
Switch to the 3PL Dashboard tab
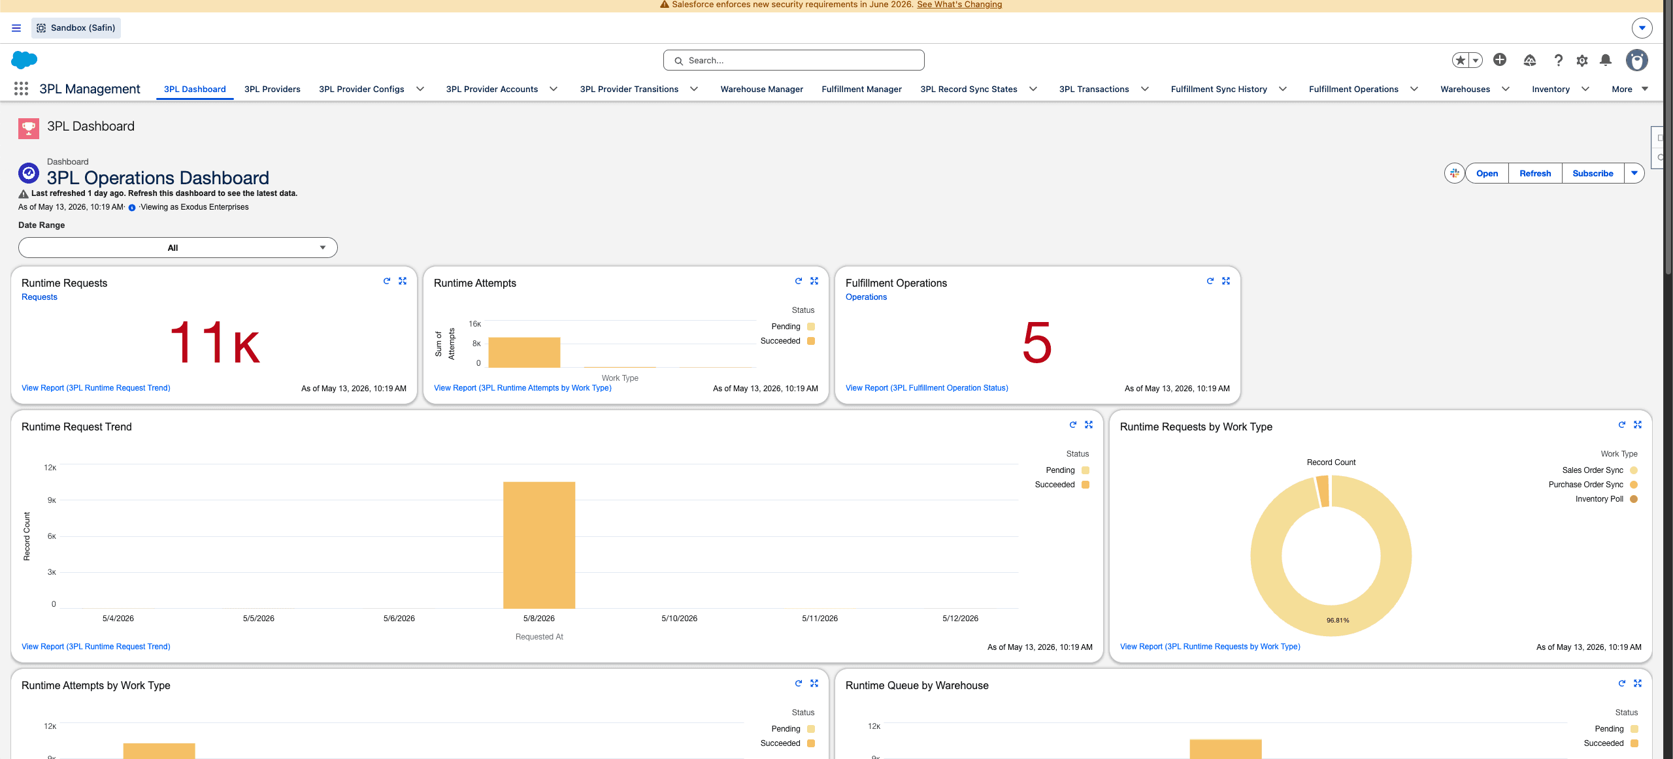(x=195, y=89)
